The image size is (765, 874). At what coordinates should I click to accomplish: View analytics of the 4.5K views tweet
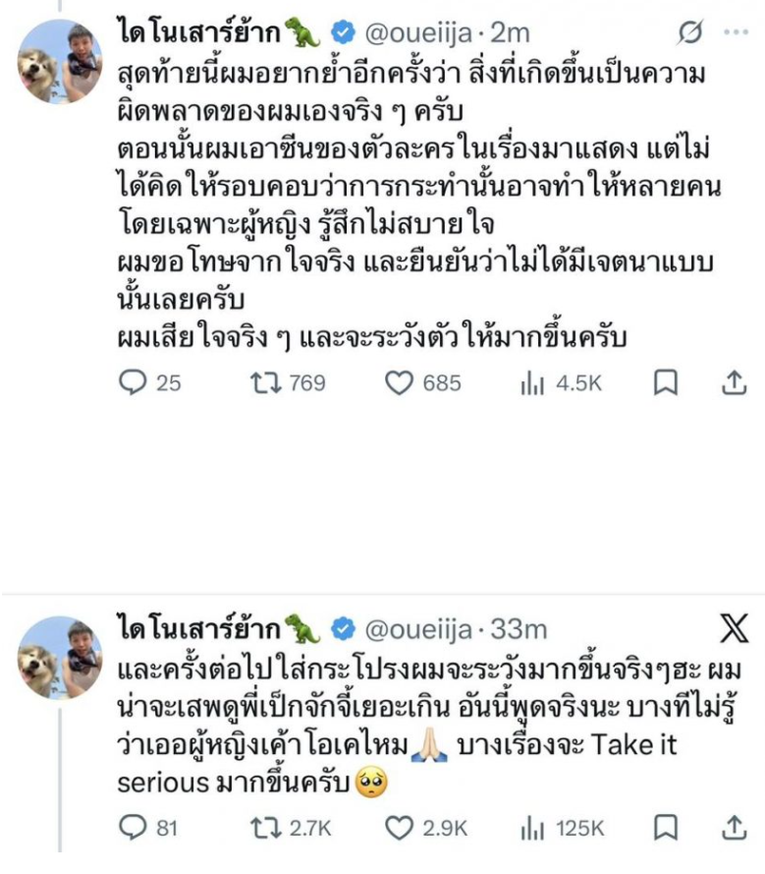(531, 384)
